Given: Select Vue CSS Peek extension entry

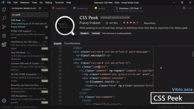Looking at the screenshot, I should 29,56.
